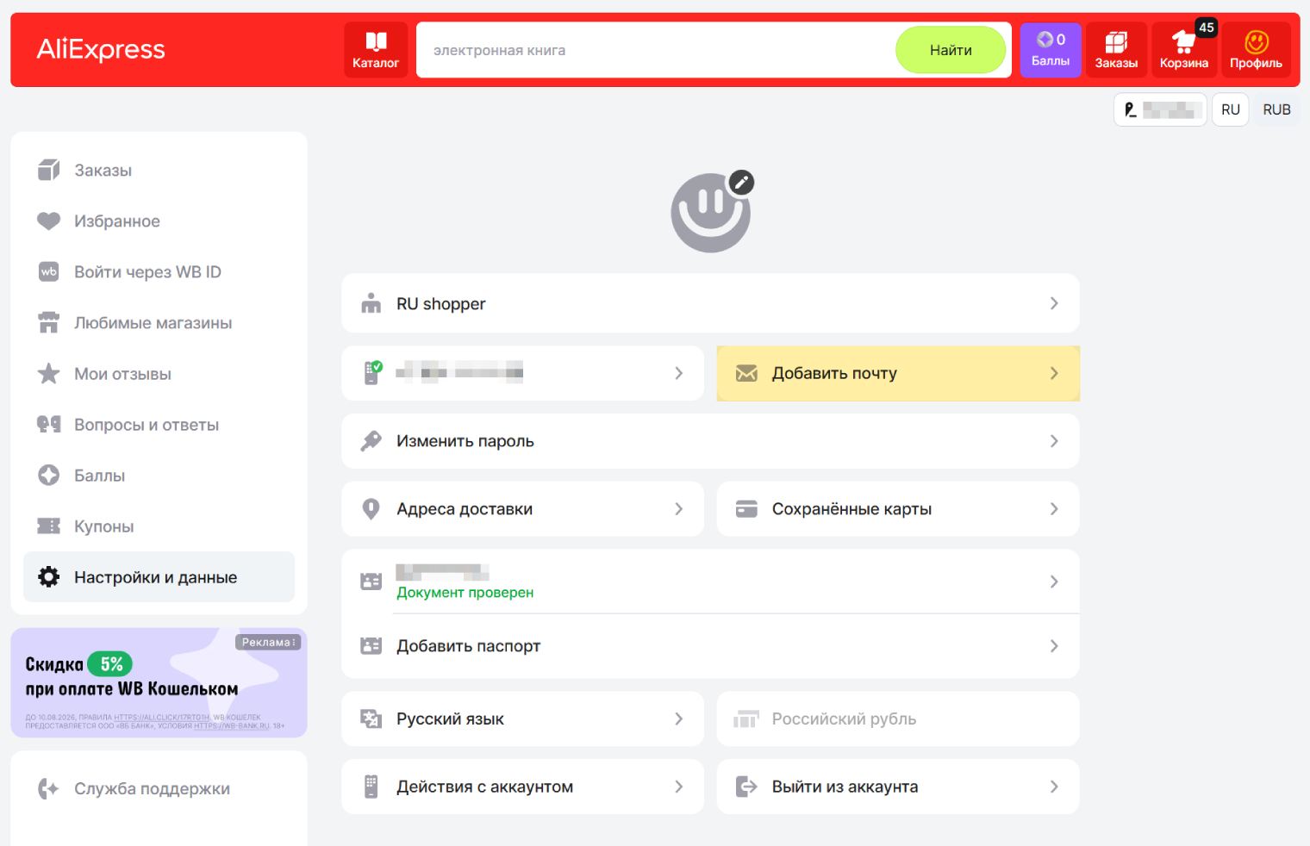Screen dimensions: 1310x846
Task: Click the headset icon beside Служба поддержки
Action: tap(48, 788)
